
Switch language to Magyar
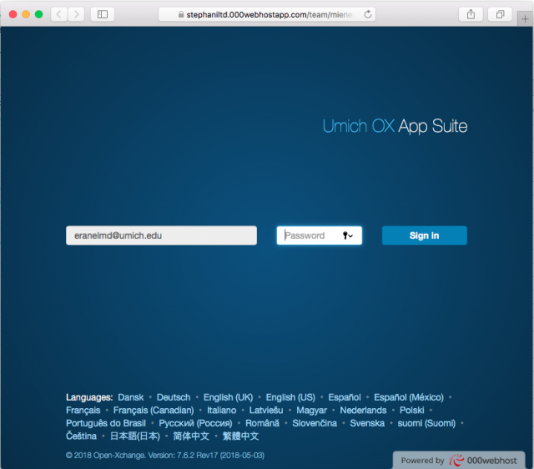click(311, 411)
